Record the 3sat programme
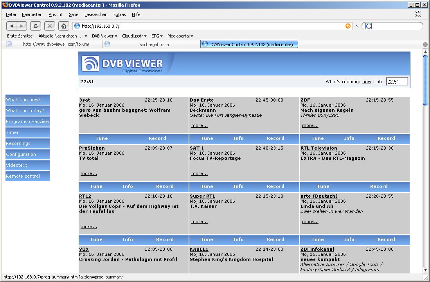430x282 pixels. tap(157, 138)
